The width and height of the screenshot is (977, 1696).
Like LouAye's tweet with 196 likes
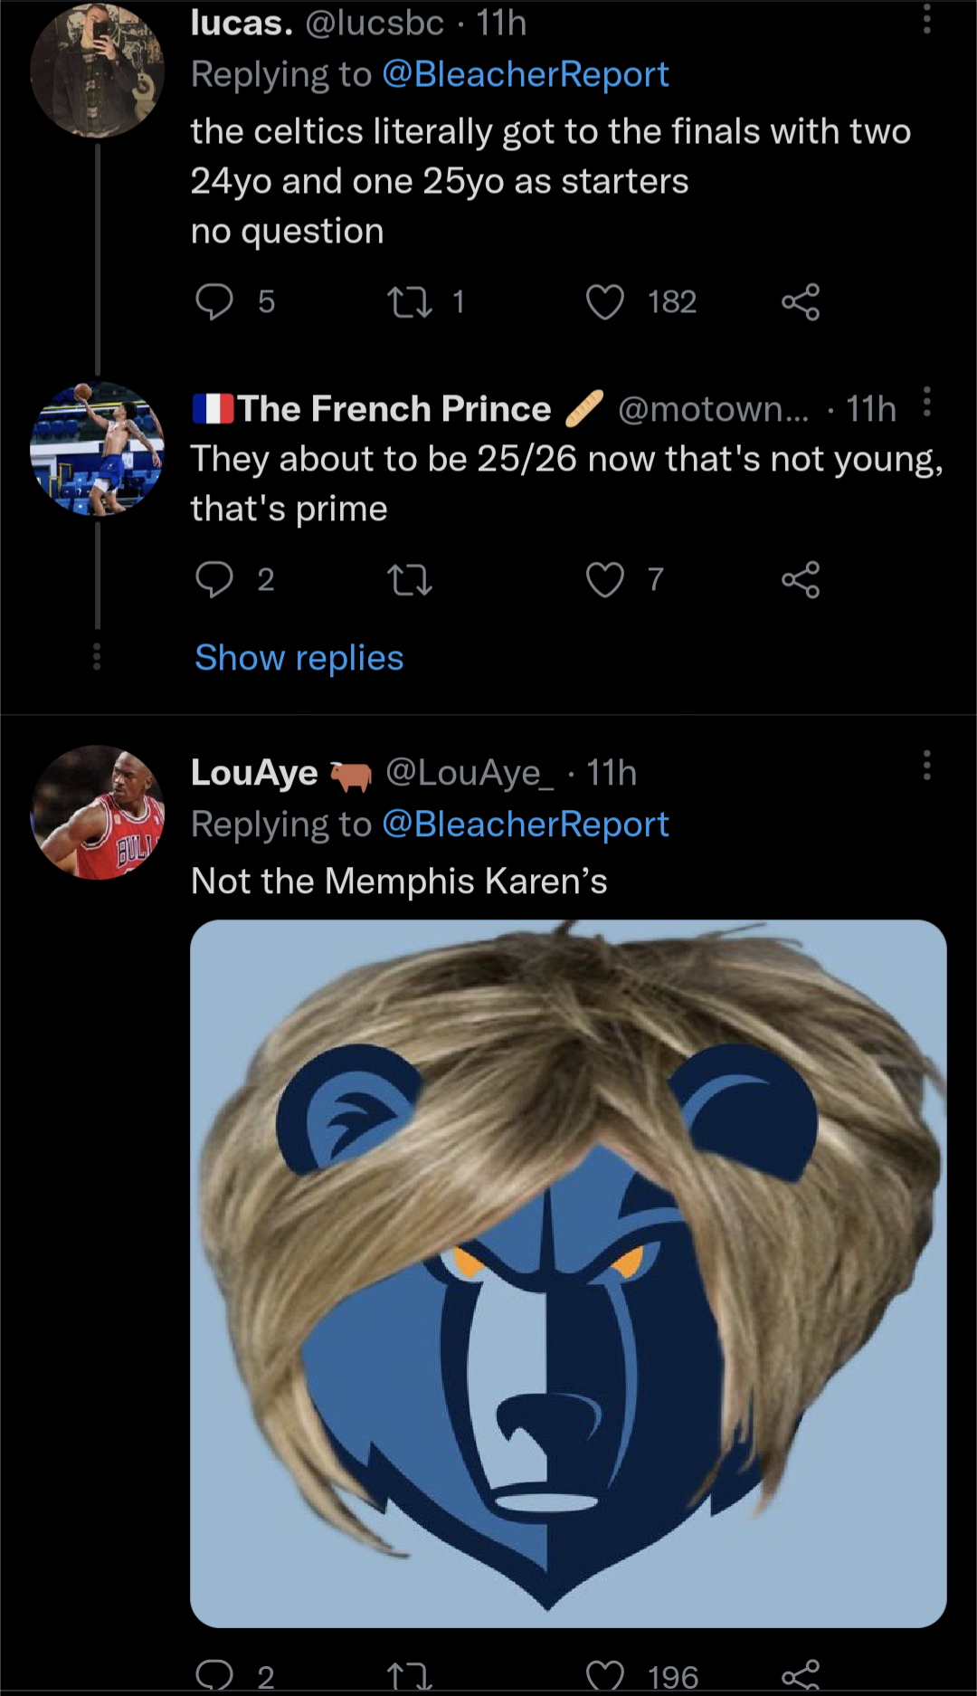[x=605, y=1676]
